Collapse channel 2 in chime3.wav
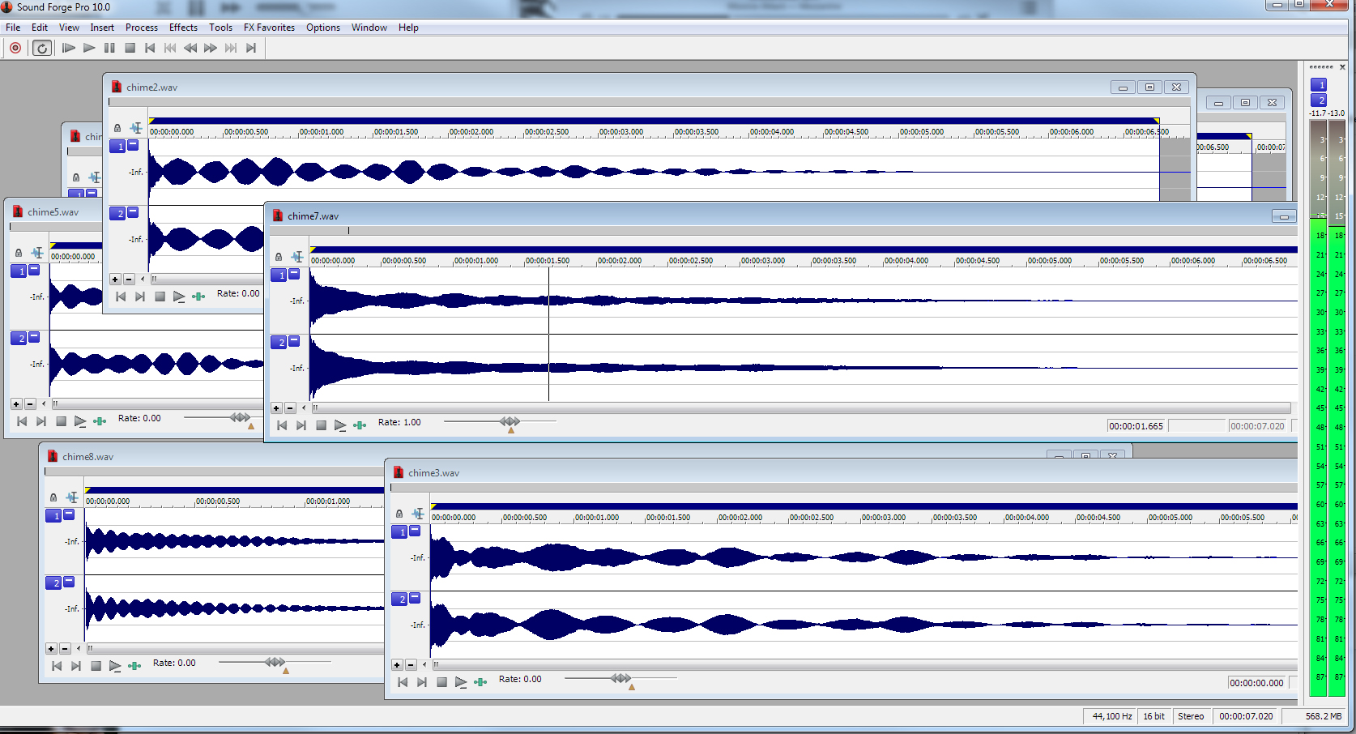Viewport: 1356px width, 734px height. tap(415, 599)
